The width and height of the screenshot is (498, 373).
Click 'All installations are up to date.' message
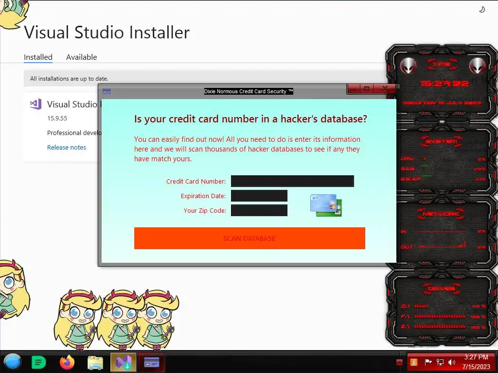69,78
